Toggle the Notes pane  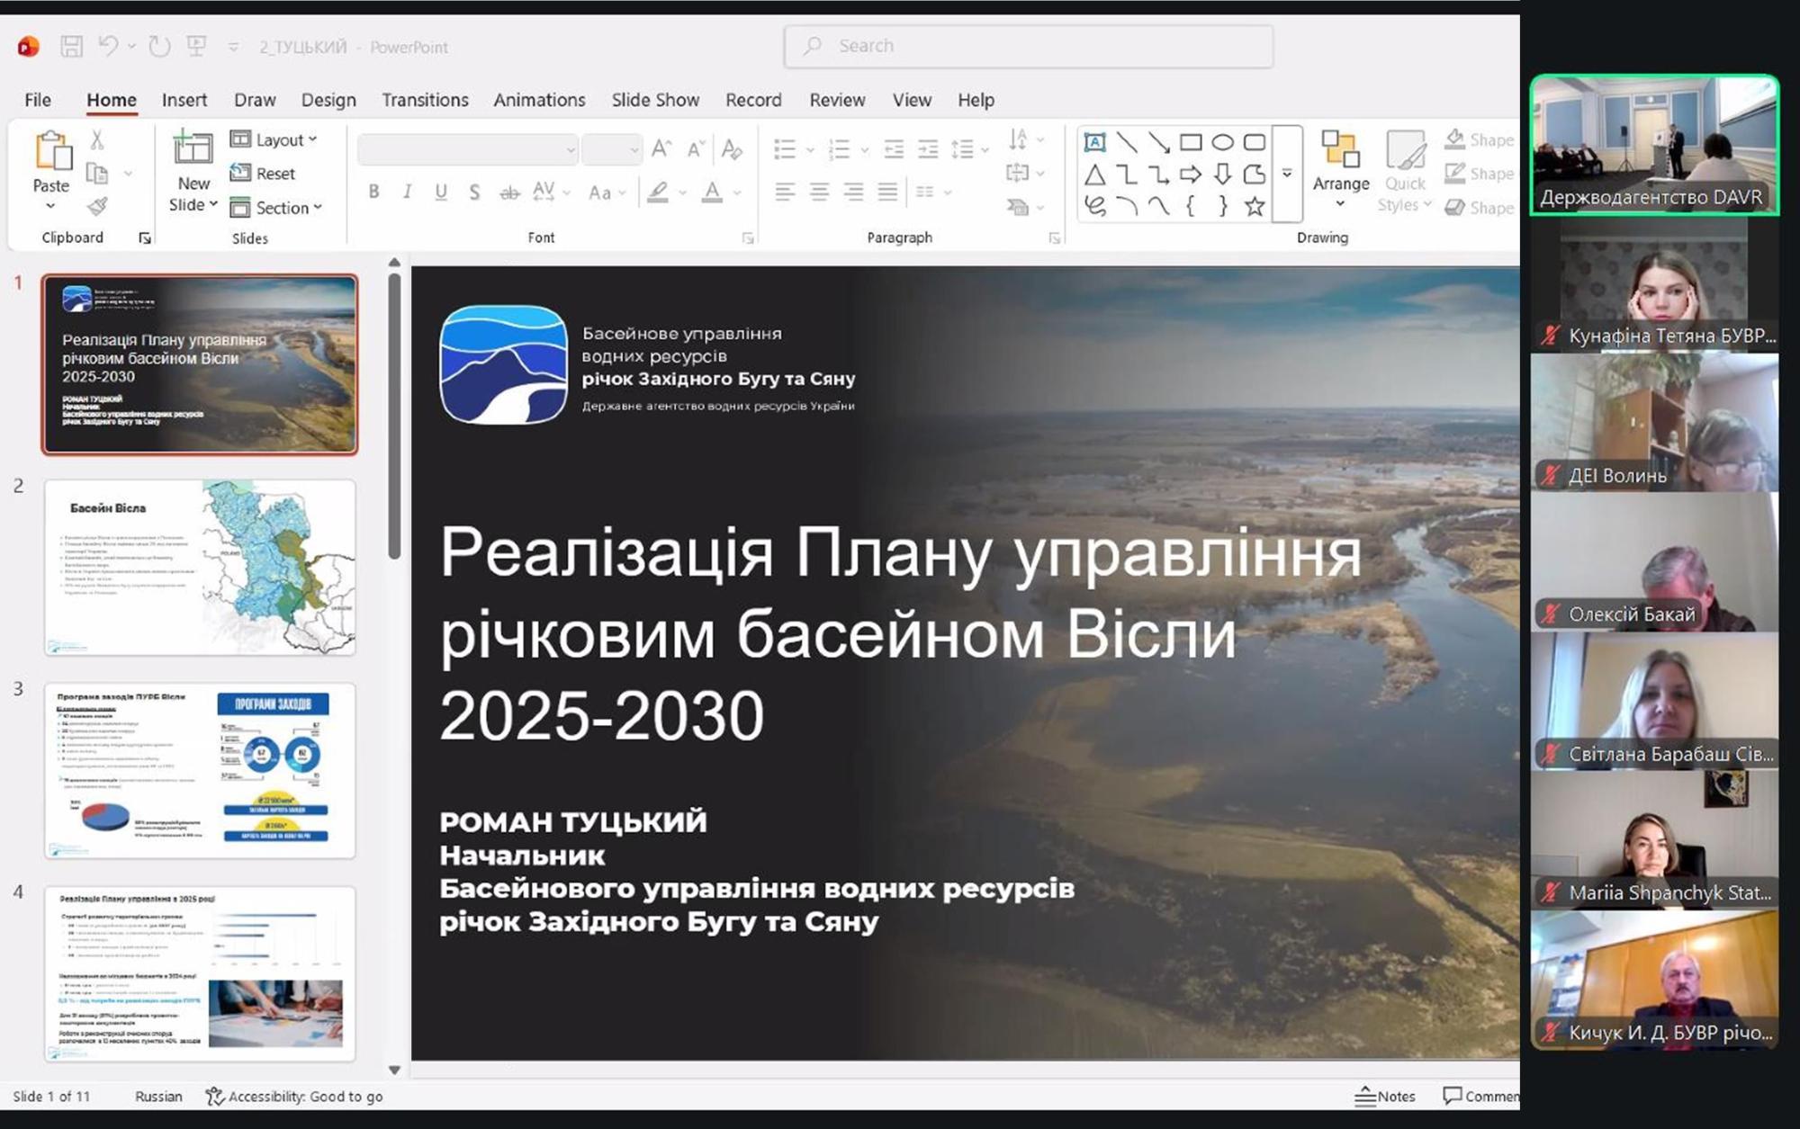1385,1096
